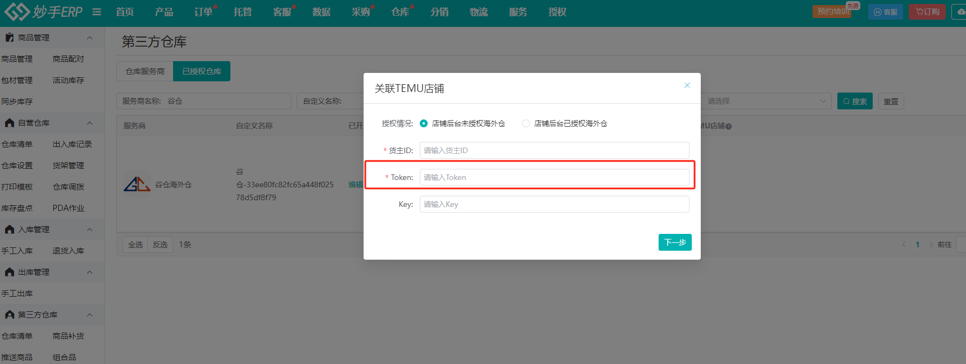
Task: Click the 下一步 button in the dialog
Action: click(x=675, y=242)
